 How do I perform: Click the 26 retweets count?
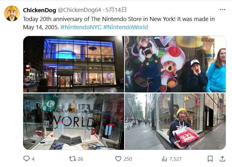click(80, 159)
